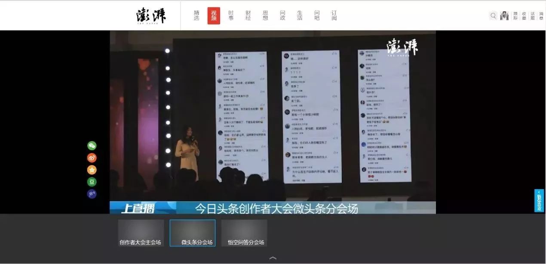
Task: Open the blue side tab at right edge
Action: coord(539,200)
